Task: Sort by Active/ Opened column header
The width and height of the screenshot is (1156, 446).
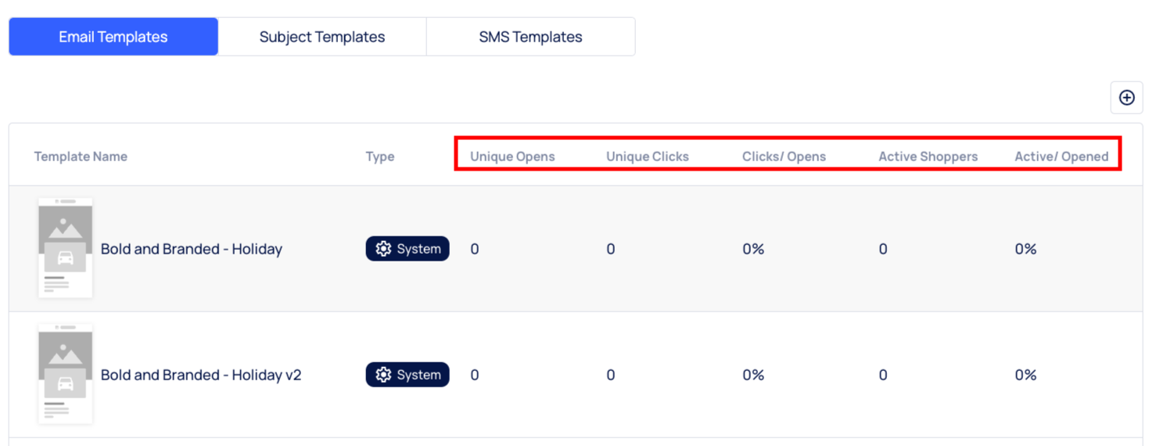Action: 1061,156
